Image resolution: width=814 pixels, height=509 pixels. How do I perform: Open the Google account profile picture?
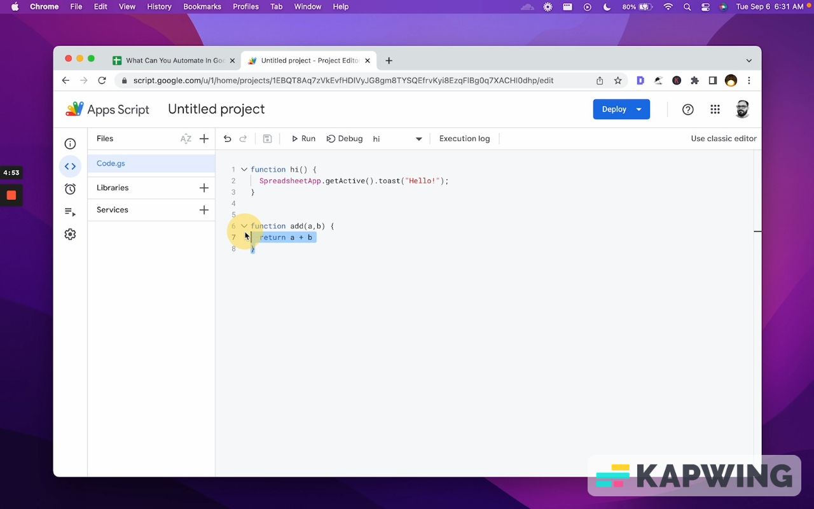coord(742,109)
